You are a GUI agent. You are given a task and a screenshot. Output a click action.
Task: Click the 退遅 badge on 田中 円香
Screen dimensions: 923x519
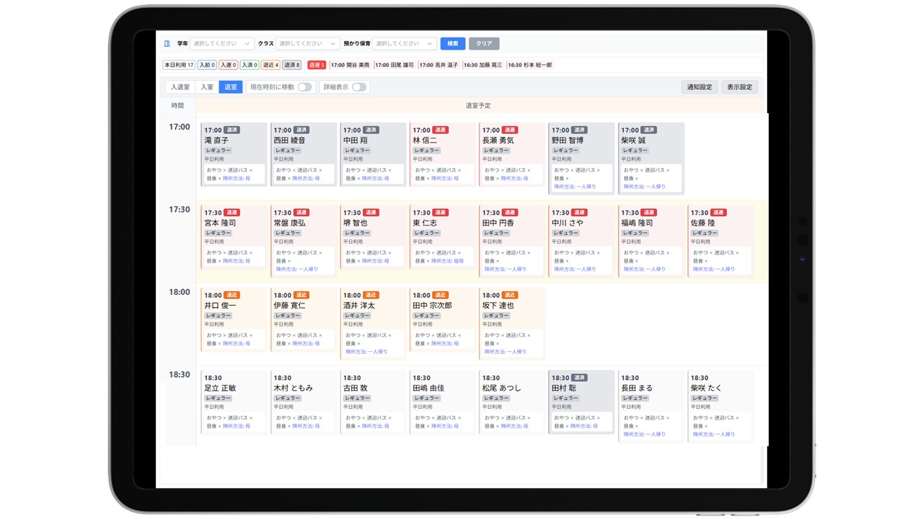coord(510,213)
